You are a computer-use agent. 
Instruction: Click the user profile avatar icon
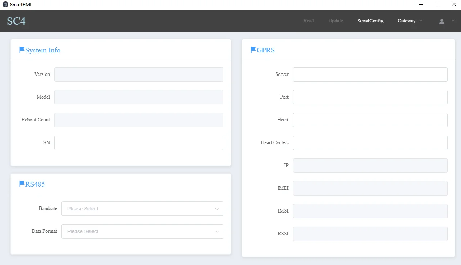[441, 21]
